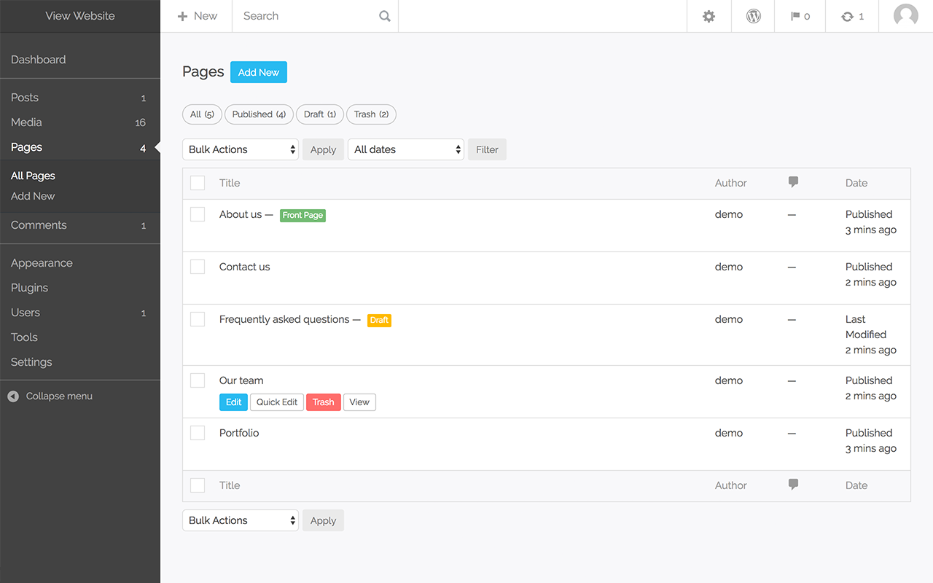This screenshot has height=583, width=933.
Task: Click the plus New button
Action: (198, 16)
